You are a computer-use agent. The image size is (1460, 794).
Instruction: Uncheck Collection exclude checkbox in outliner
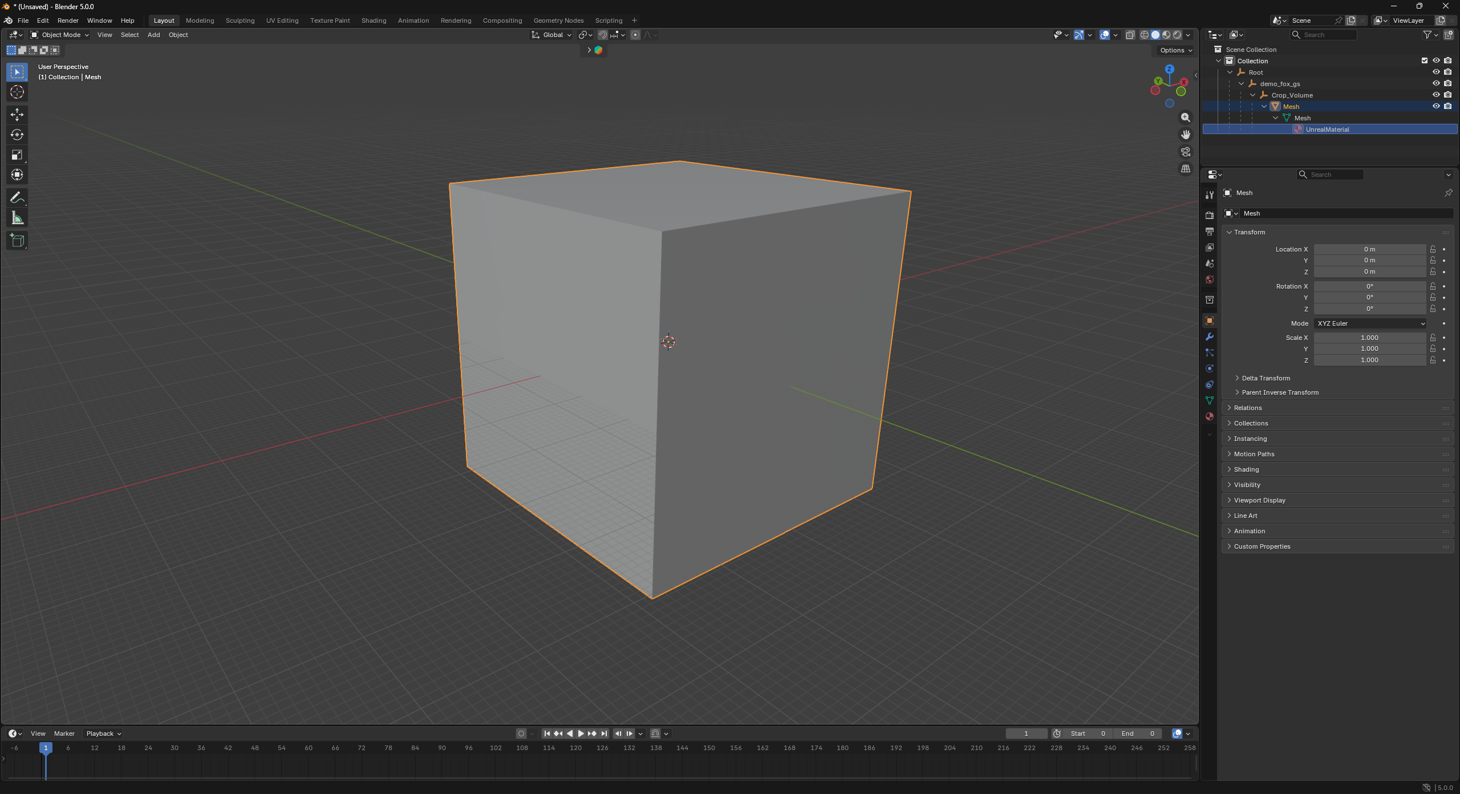tap(1425, 61)
